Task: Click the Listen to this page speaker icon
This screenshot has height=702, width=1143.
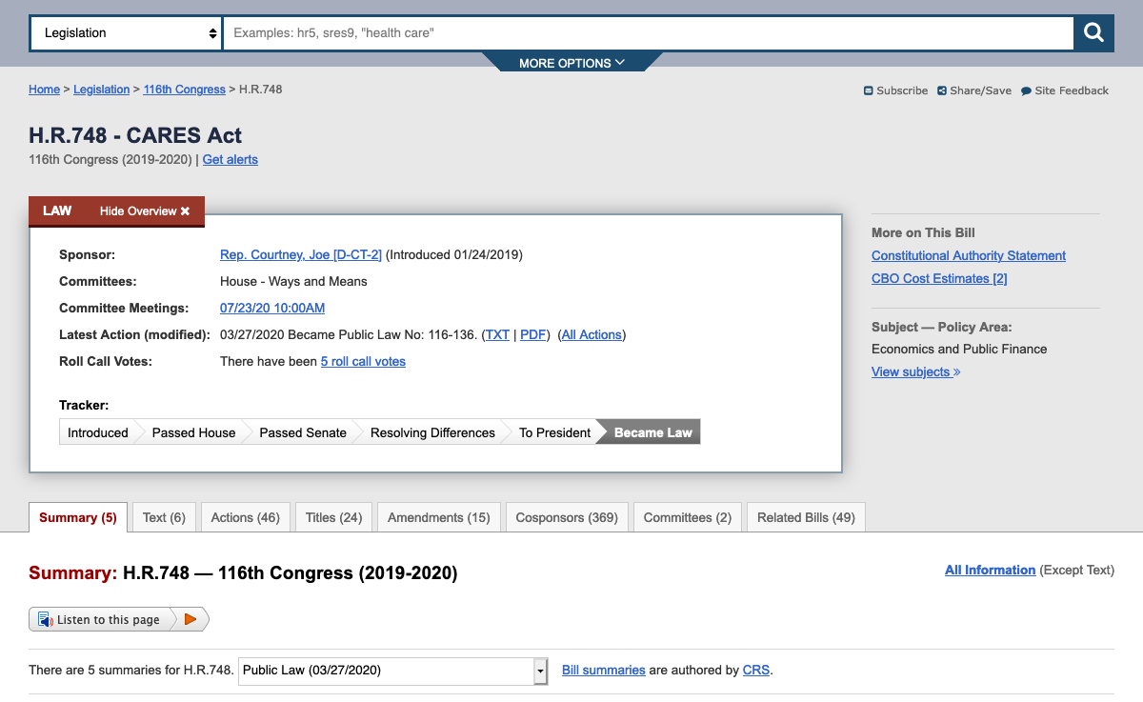Action: [45, 620]
